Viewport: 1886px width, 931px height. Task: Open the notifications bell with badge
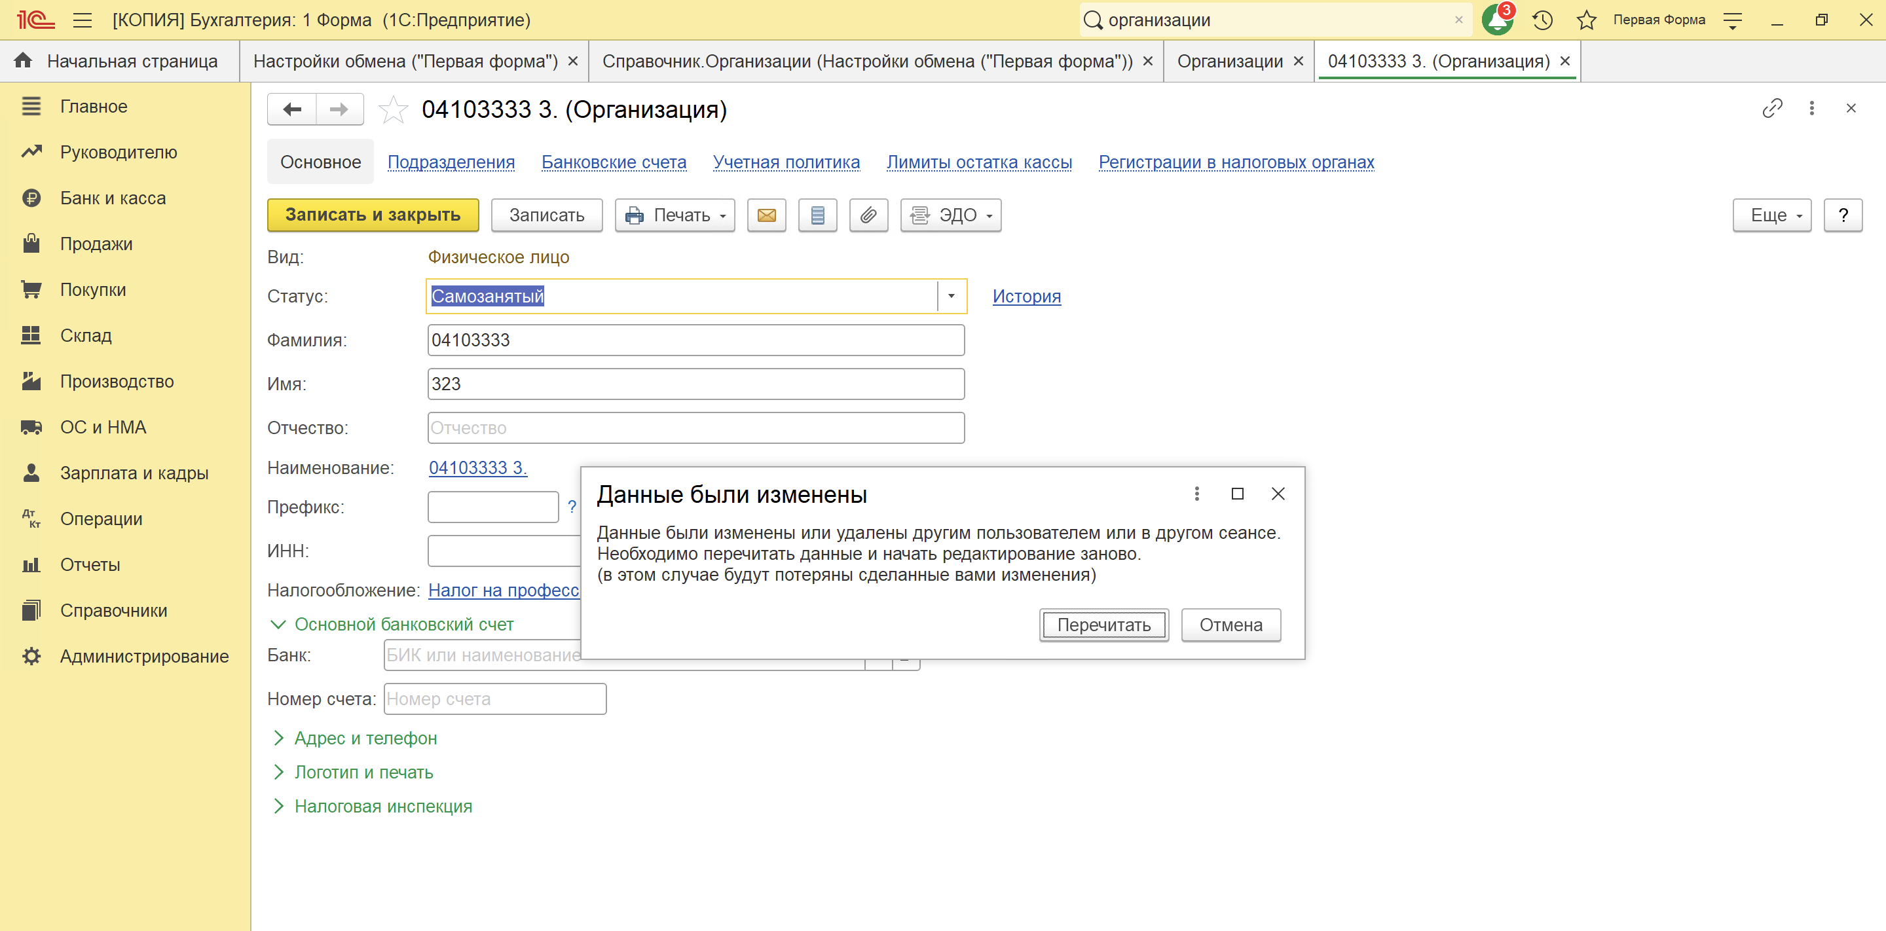pos(1497,20)
